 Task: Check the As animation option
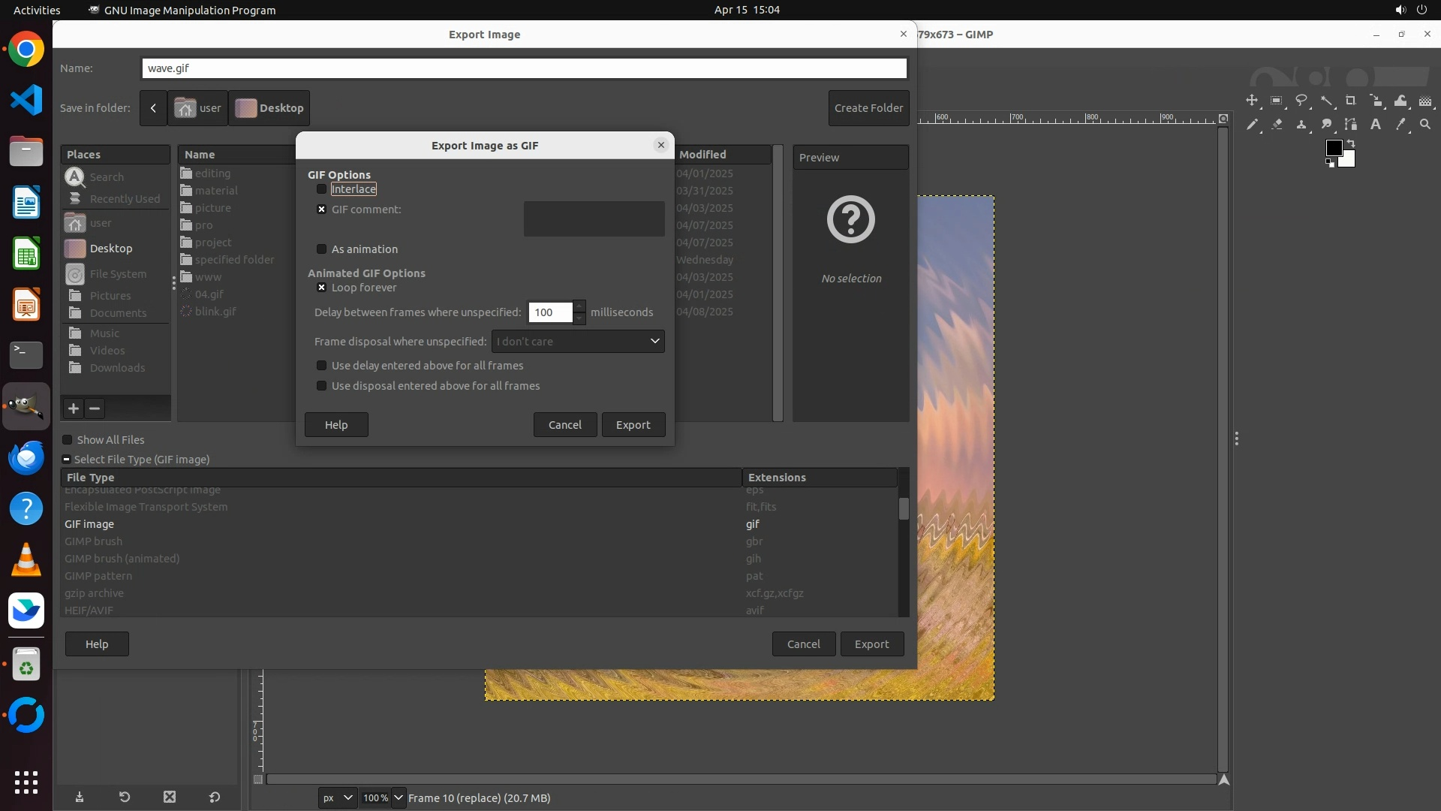322,249
